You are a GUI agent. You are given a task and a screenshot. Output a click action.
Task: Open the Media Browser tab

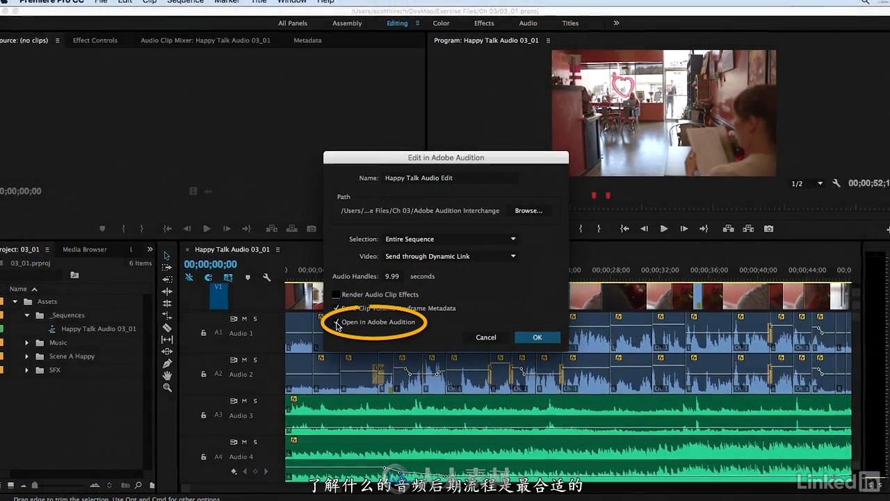[x=85, y=249]
